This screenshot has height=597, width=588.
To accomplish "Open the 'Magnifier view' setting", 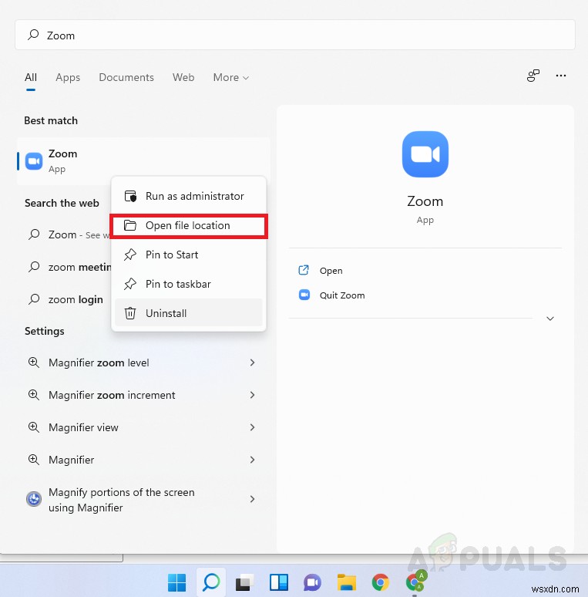I will (x=143, y=427).
